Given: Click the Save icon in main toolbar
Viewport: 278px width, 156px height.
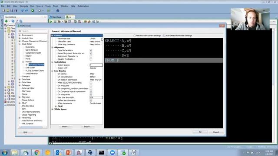Looking at the screenshot, I should coord(12,10).
